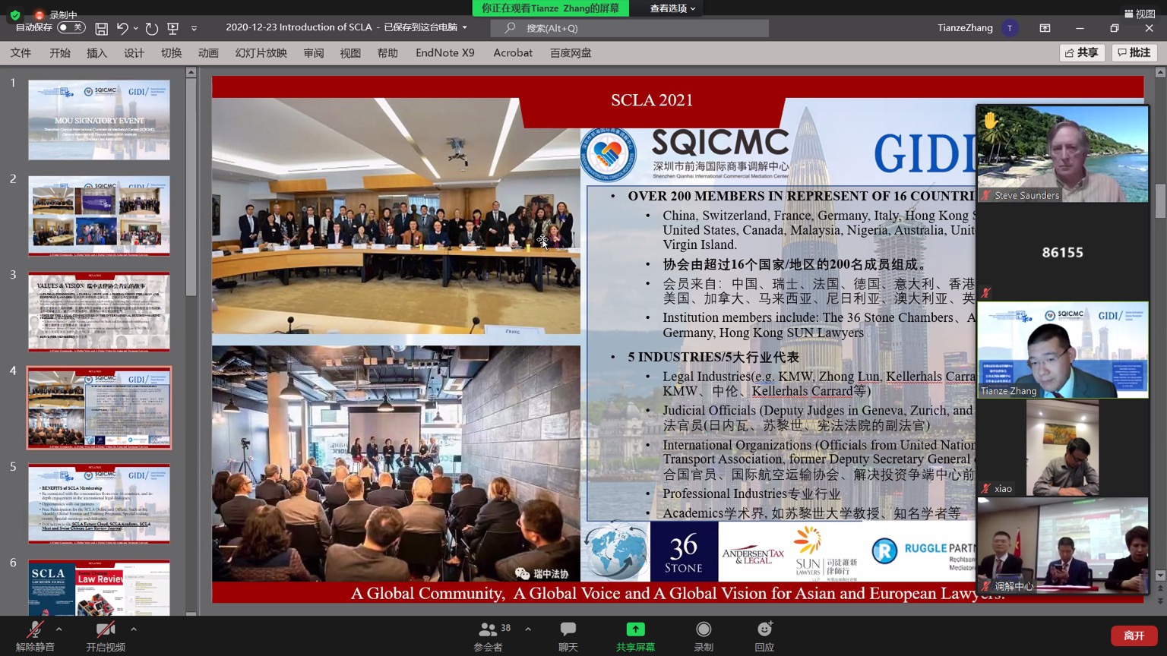Click the share screen (共享屏幕) icon
Viewport: 1167px width, 656px height.
pos(635,635)
